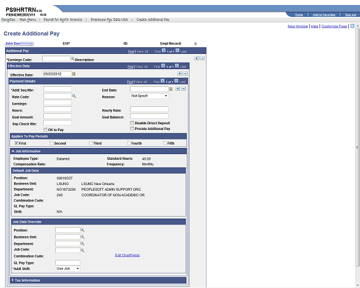
Task: Open the override Position lookup magnifier
Action: (x=83, y=230)
